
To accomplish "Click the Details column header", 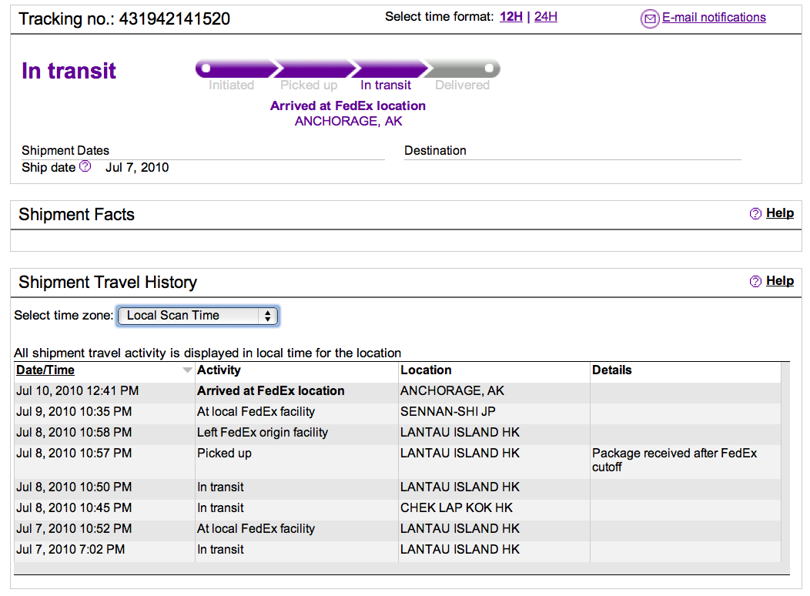I will pos(611,370).
